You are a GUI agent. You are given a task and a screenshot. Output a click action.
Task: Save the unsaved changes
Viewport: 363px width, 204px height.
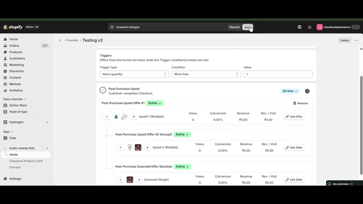pos(247,27)
